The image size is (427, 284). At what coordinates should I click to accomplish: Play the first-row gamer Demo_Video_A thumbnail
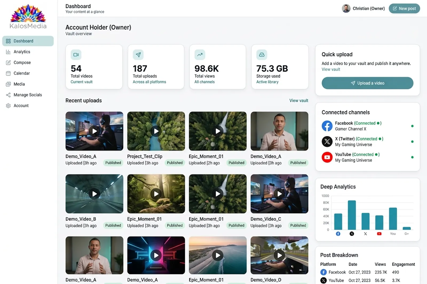coord(94,131)
